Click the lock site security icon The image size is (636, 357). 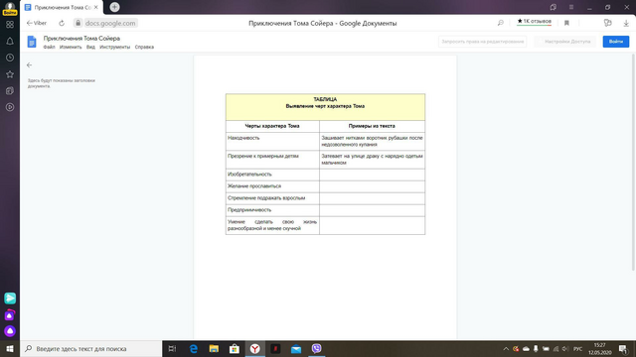(x=79, y=23)
